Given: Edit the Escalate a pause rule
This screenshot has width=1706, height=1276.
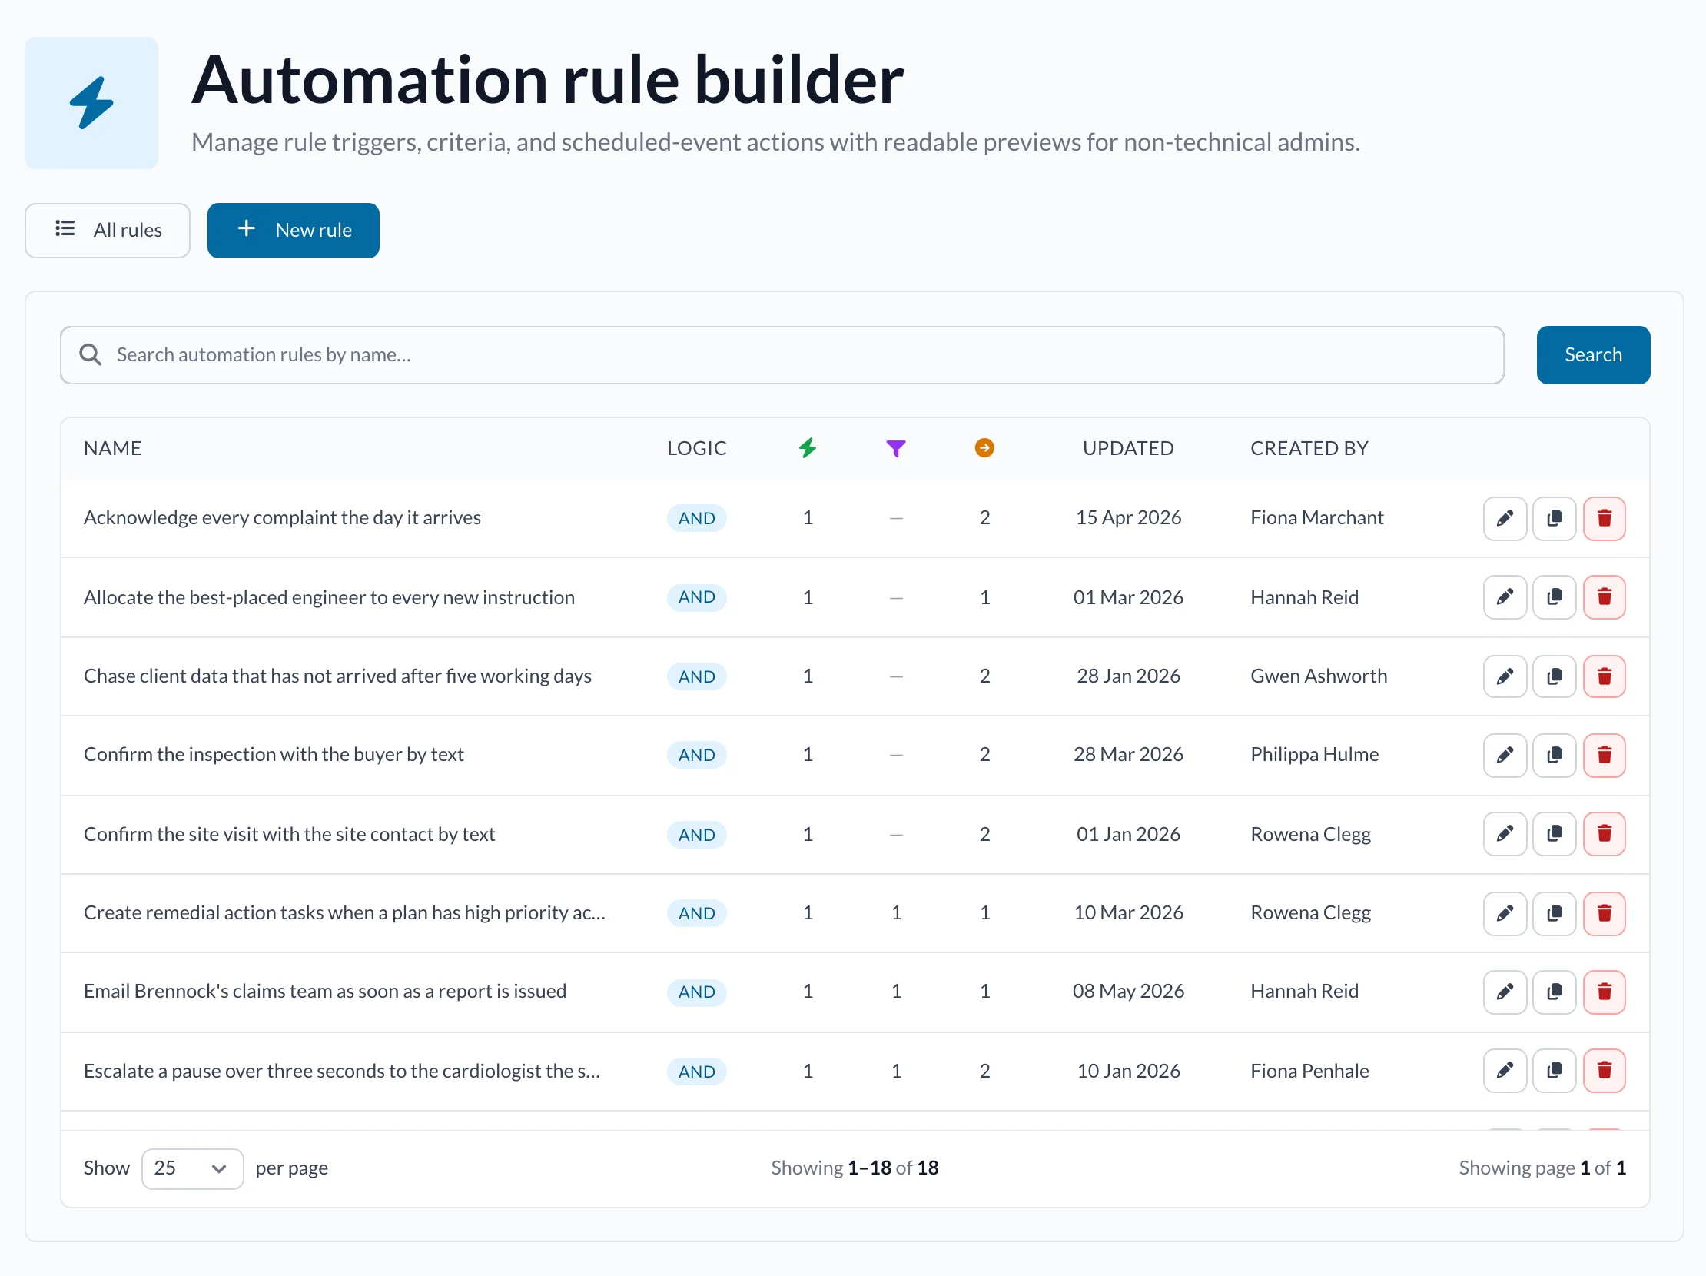Looking at the screenshot, I should click(x=1505, y=1071).
